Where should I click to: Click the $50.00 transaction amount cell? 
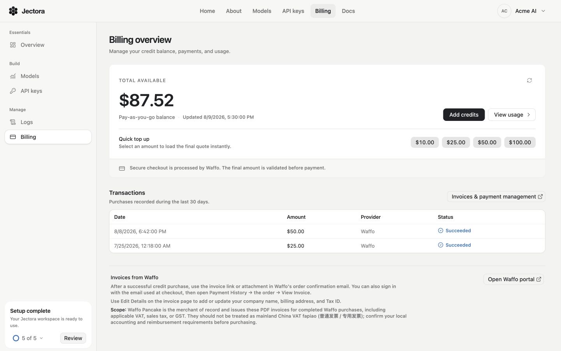(x=295, y=231)
